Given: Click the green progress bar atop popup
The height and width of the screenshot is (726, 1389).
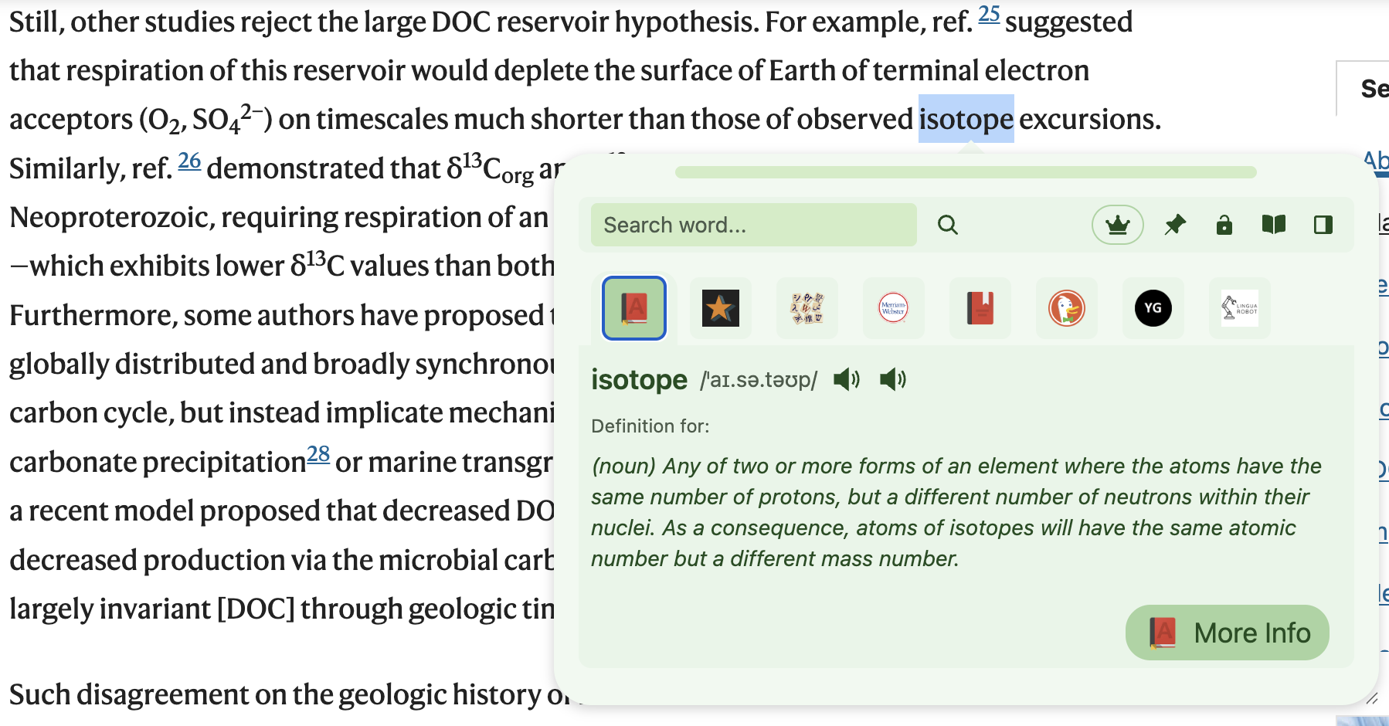Looking at the screenshot, I should click(x=966, y=172).
